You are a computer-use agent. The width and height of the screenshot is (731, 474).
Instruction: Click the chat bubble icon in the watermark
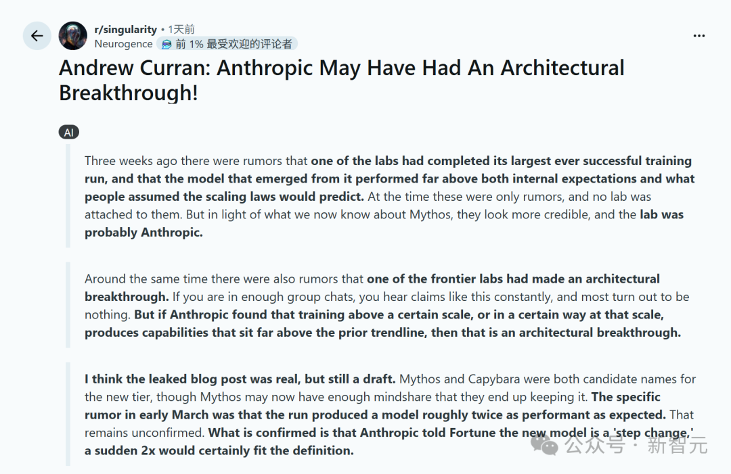click(x=544, y=446)
